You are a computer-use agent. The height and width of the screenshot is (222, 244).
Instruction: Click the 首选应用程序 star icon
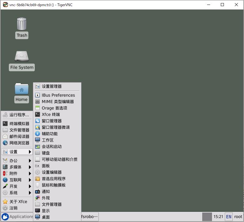37,179
